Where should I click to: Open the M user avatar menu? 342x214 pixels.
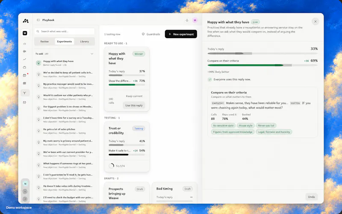click(x=195, y=20)
